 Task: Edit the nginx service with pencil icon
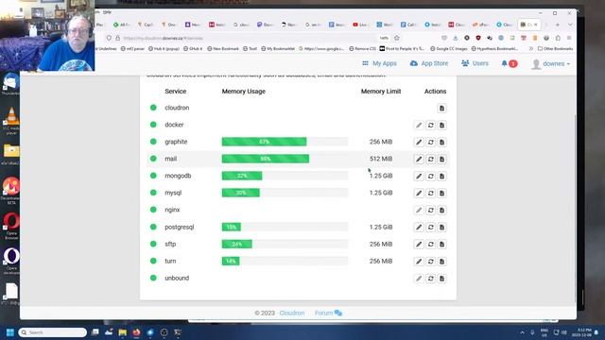419,210
